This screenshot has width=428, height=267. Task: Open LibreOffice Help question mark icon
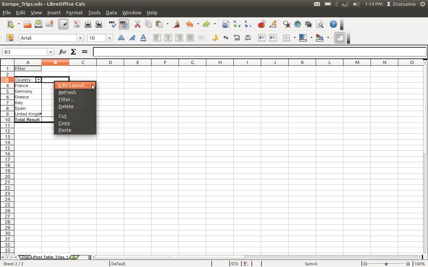click(333, 24)
